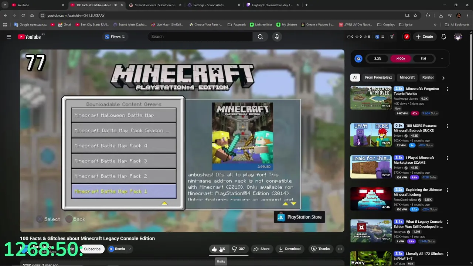Screen dimensions: 473x266
Task: Open more actions ellipsis under the video
Action: click(340, 249)
